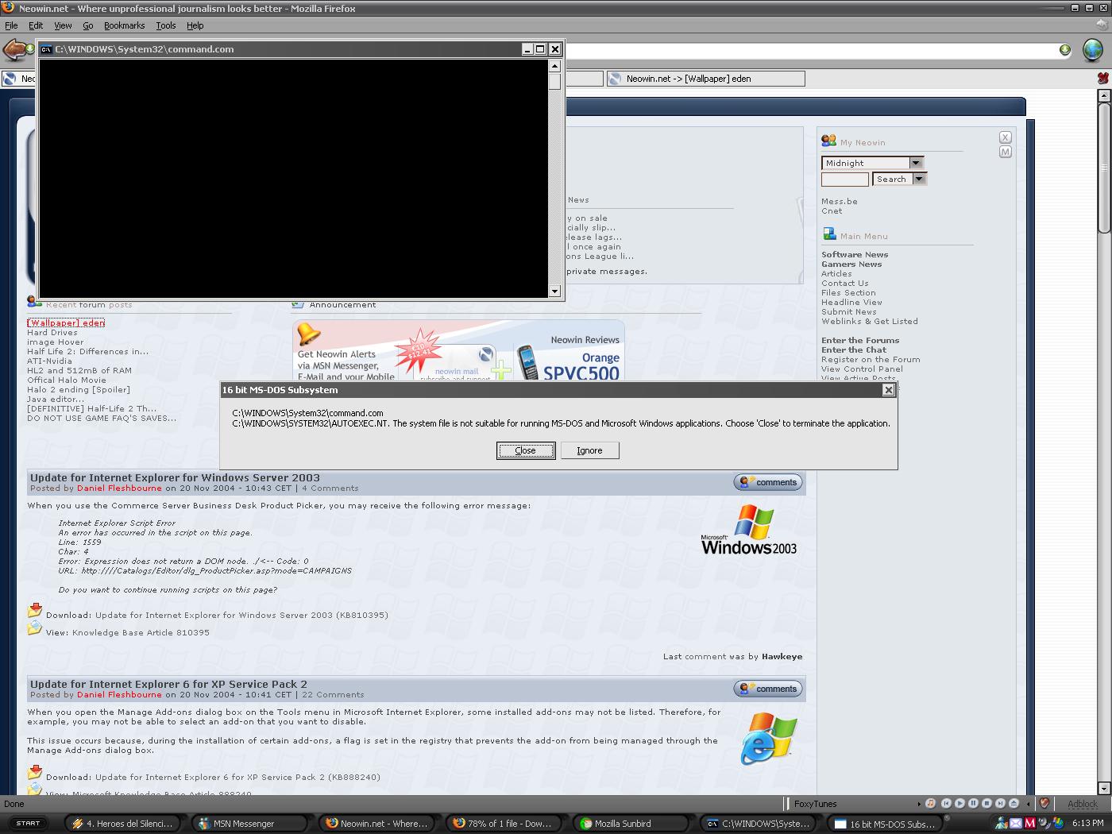Open the Help menu in Firefox
Screen dimensions: 1112x834
point(195,25)
